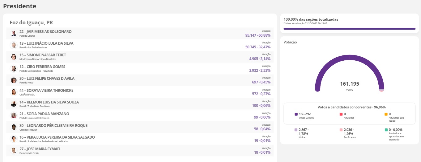
Task: Click the light purple Nulos legend swatch
Action: [296, 130]
